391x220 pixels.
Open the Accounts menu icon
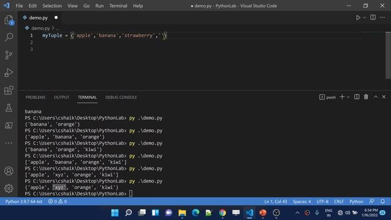(9, 171)
